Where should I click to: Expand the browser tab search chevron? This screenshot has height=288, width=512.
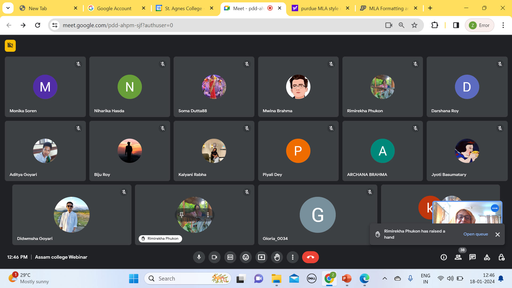click(x=8, y=8)
